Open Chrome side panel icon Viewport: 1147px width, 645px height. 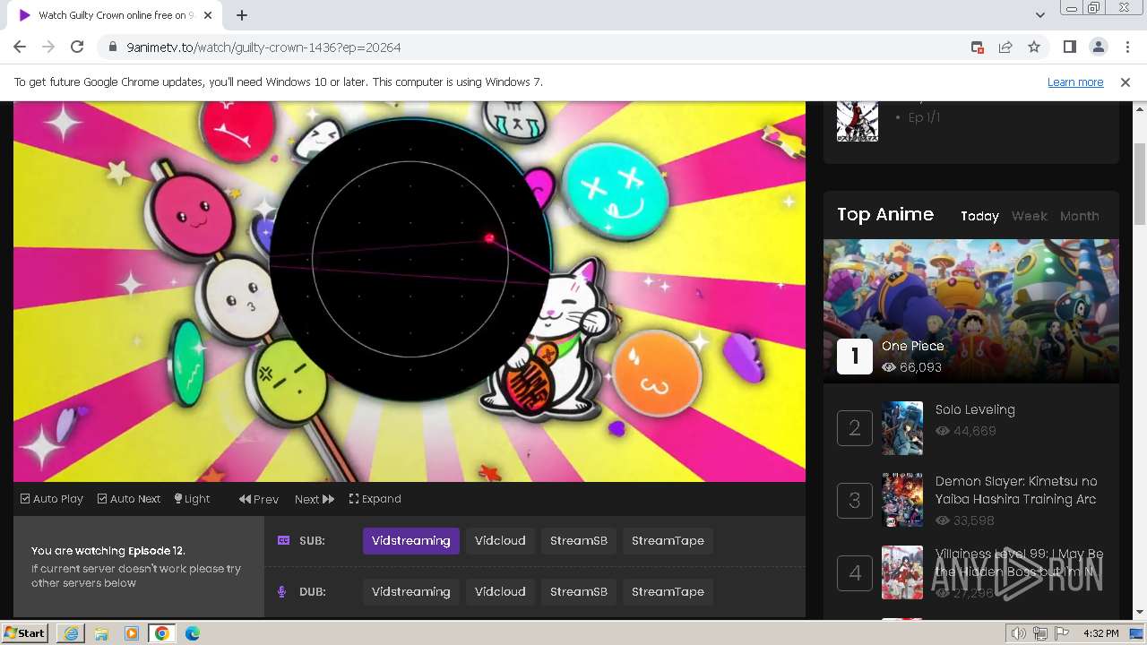click(x=1069, y=47)
